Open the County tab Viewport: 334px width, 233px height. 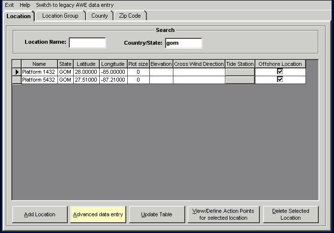click(x=100, y=16)
